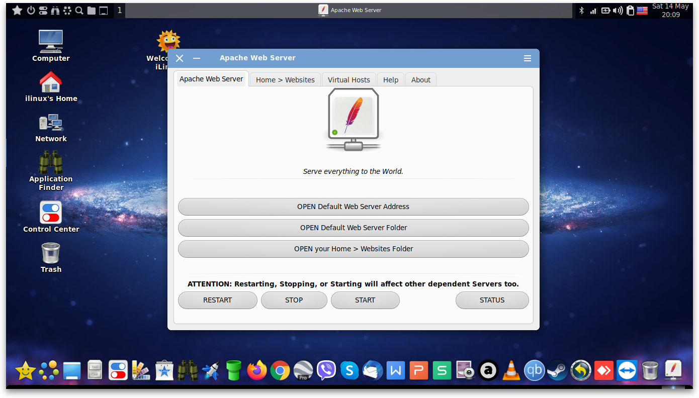Screen dimensions: 699x398
Task: Open the WPS Spreadsheets dock icon
Action: click(442, 371)
